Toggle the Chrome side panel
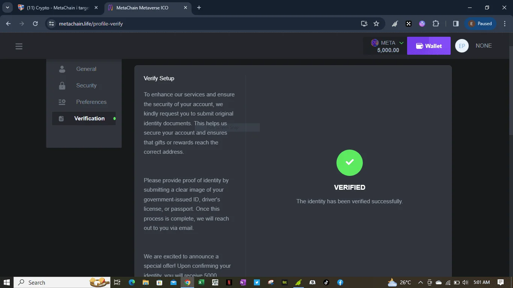Viewport: 513px width, 288px height. [456, 24]
